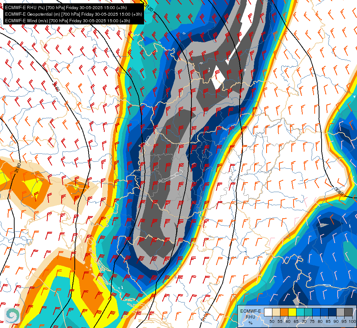The width and height of the screenshot is (357, 328).
Task: Click the 'ECMWF-E' label in the legend
Action: (x=251, y=311)
